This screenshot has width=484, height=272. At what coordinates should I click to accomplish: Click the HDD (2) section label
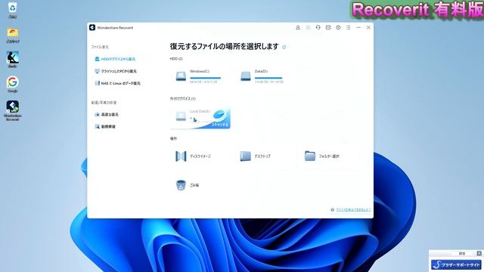pyautogui.click(x=176, y=59)
